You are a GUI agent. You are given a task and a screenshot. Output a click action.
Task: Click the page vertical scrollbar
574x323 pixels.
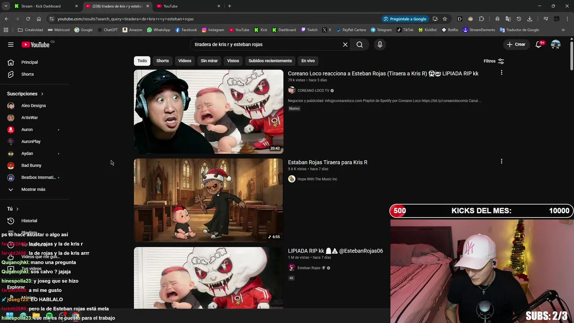(x=571, y=56)
